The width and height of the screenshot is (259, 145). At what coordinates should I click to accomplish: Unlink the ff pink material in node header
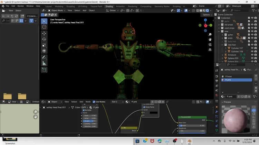(163, 102)
